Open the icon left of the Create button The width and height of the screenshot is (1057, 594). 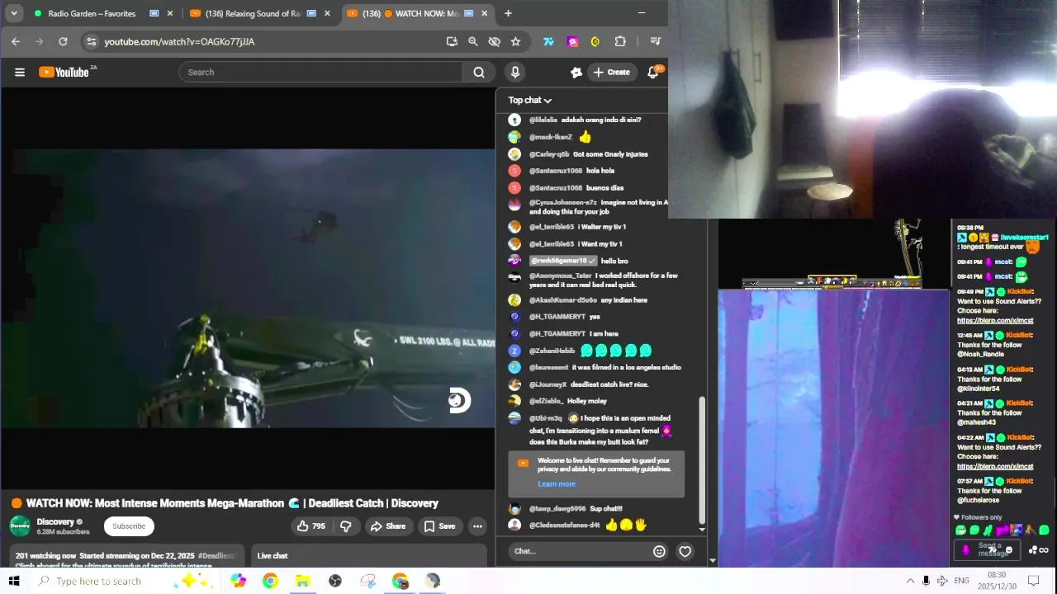[x=576, y=72]
